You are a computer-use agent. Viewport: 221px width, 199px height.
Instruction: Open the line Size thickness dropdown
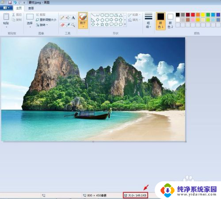149,21
